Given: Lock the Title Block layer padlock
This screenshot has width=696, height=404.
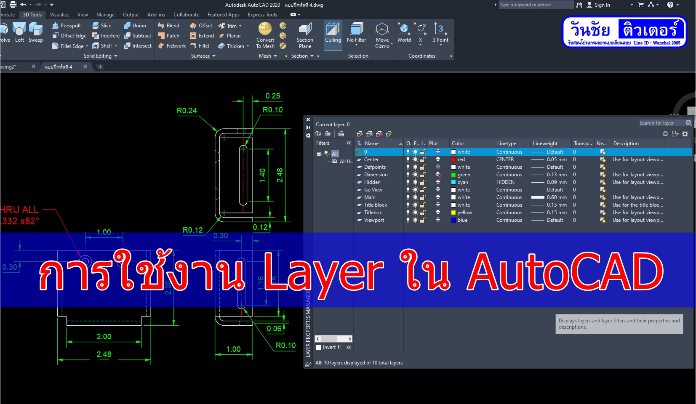Looking at the screenshot, I should (423, 205).
